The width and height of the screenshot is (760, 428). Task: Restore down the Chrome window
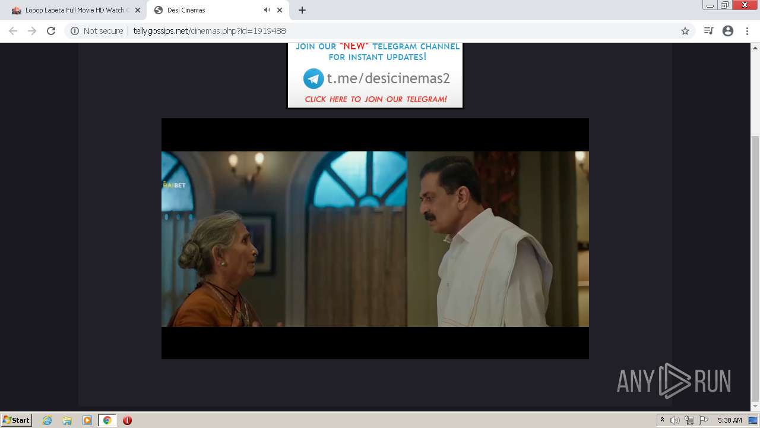724,5
